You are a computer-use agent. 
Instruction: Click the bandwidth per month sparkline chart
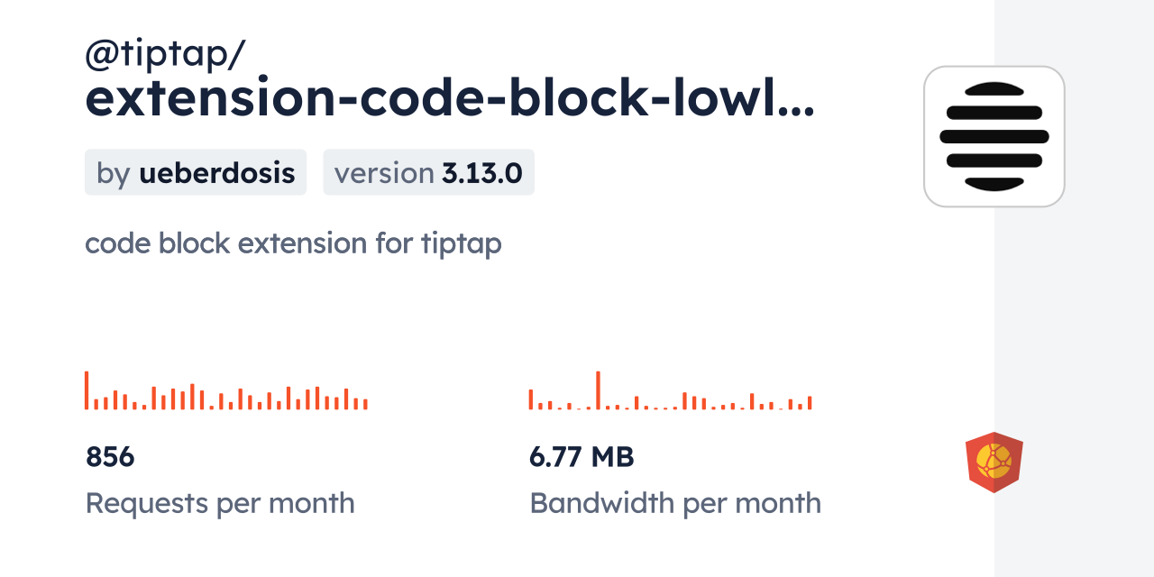pyautogui.click(x=670, y=392)
